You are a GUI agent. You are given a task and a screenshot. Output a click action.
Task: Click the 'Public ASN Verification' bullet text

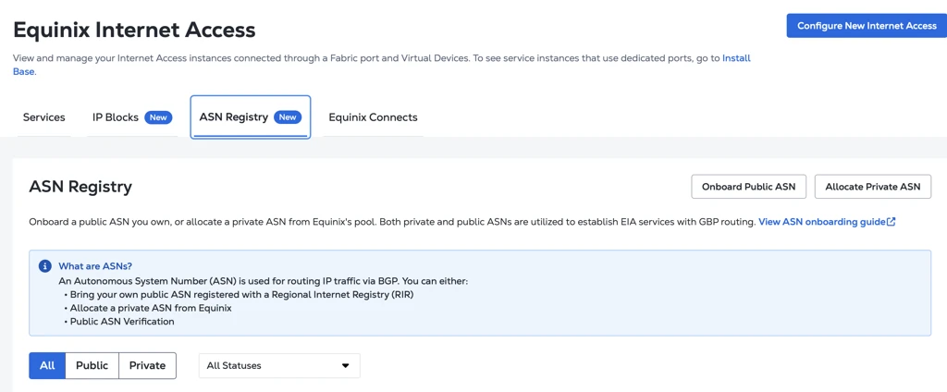tap(122, 322)
